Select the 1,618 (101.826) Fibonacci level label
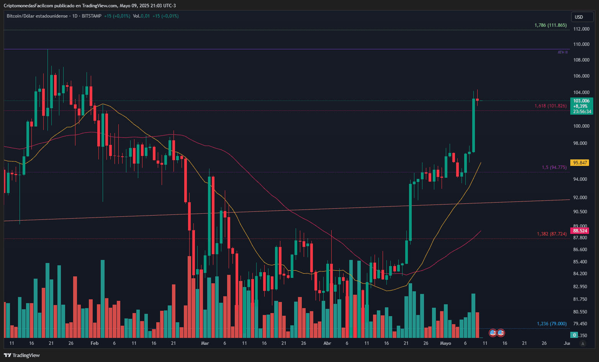Image resolution: width=599 pixels, height=362 pixels. 550,106
